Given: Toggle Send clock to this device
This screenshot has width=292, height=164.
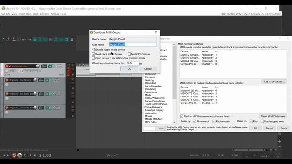Looking at the screenshot, I should point(93,54).
